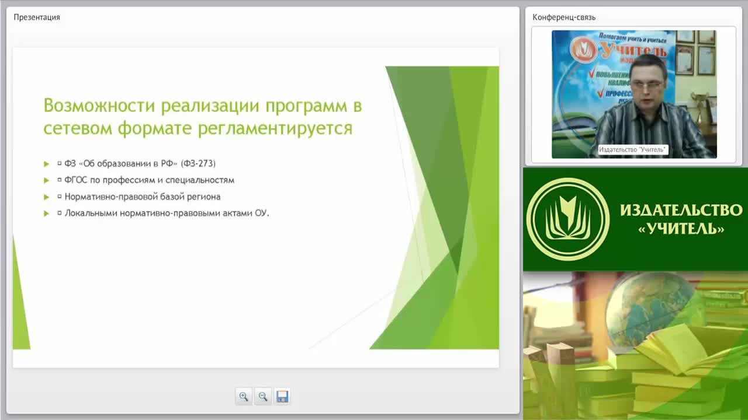Select the bullet ФЗ «Об образовании в РФ» (ФЗ-273)
The image size is (748, 420).
coord(140,163)
